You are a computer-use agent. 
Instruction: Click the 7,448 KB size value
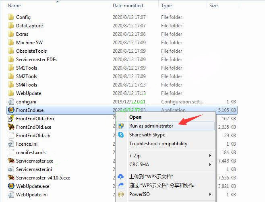227,161
